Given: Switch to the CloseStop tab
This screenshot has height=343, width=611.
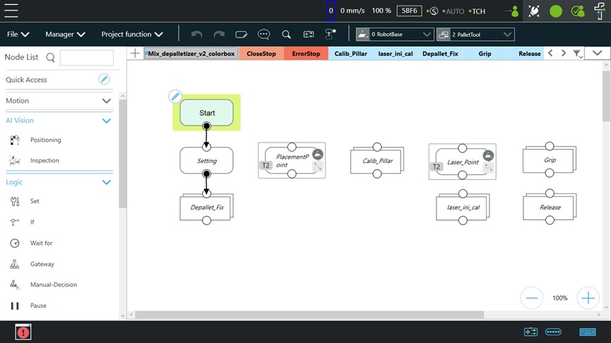Looking at the screenshot, I should click(261, 54).
